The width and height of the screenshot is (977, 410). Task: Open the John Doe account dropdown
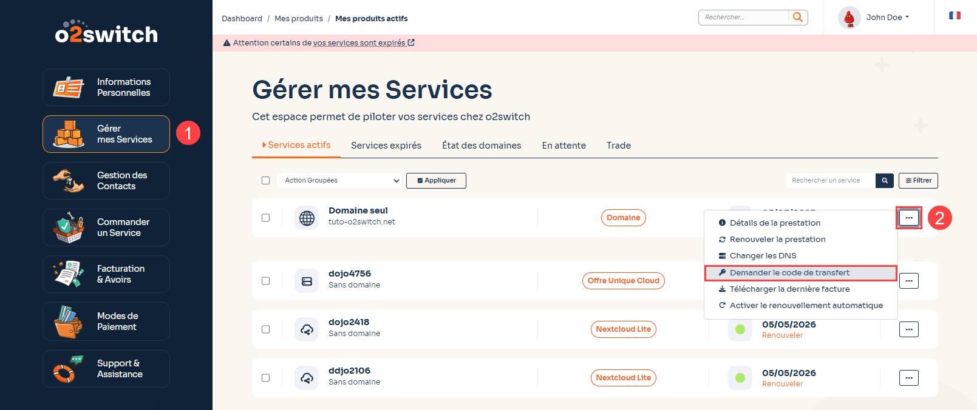point(887,17)
